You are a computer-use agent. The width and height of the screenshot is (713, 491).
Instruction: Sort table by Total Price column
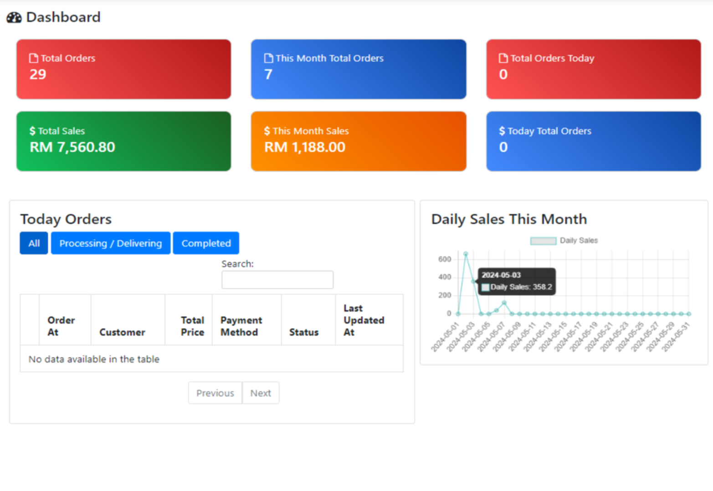[x=192, y=326]
